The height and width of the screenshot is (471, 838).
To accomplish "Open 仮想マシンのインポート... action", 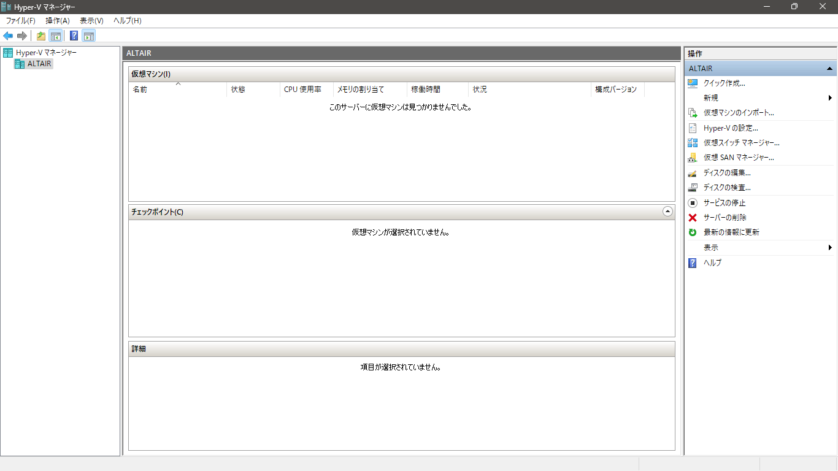I will (x=739, y=113).
